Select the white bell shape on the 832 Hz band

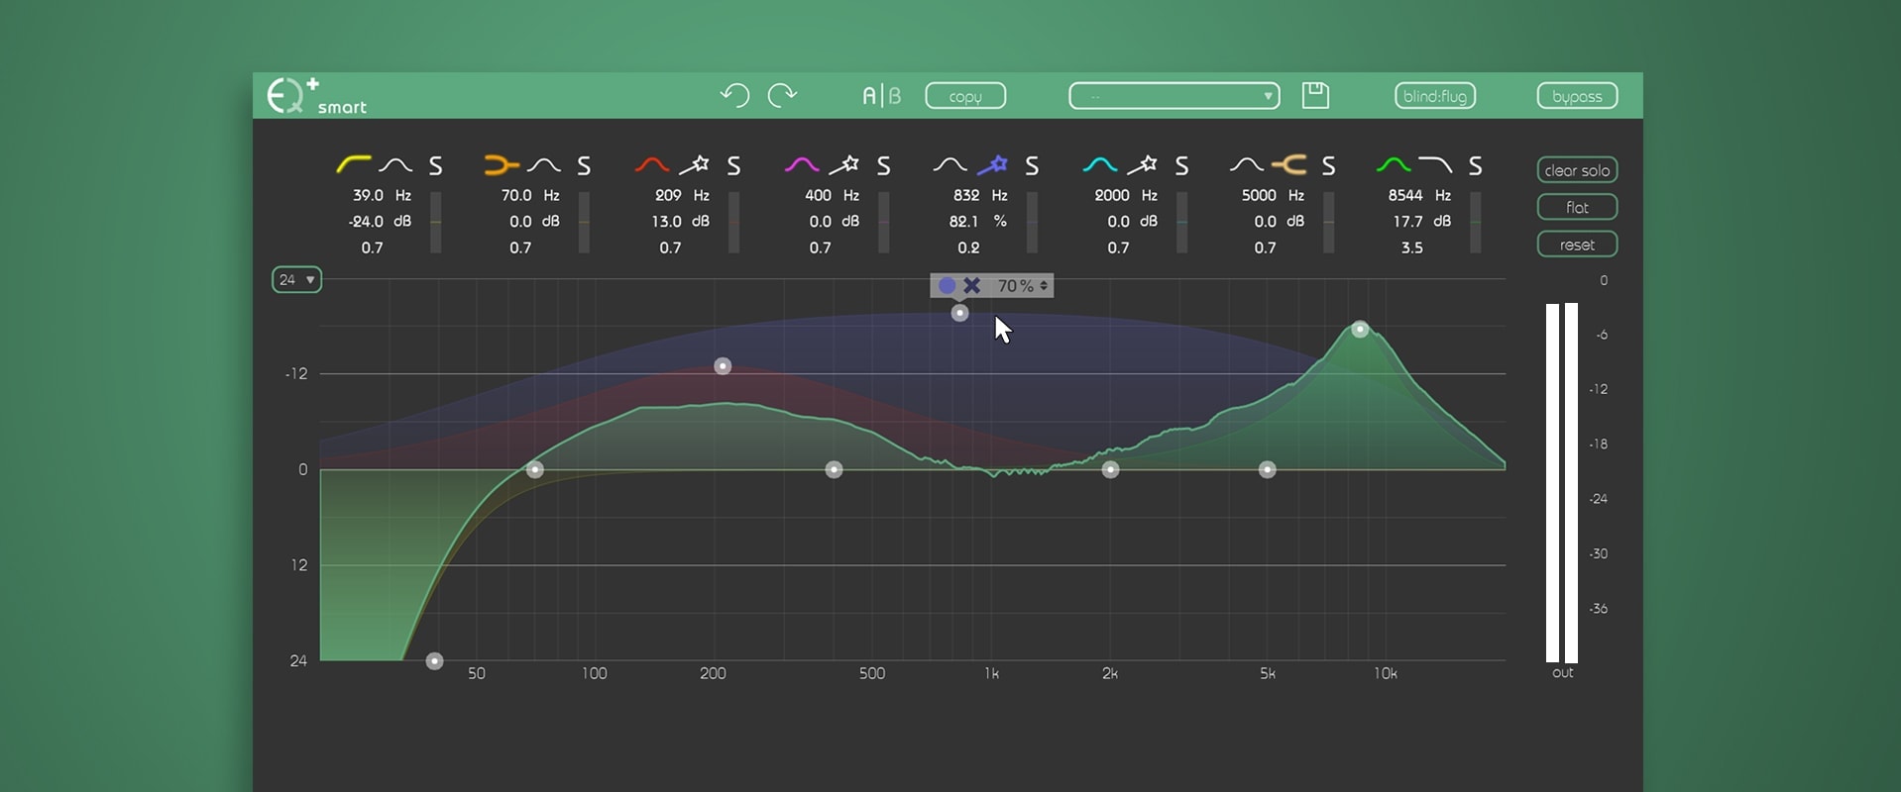tap(950, 164)
